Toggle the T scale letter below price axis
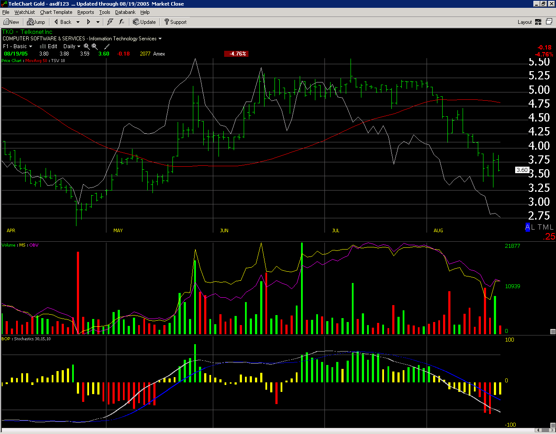This screenshot has height=434, width=556. click(x=540, y=227)
